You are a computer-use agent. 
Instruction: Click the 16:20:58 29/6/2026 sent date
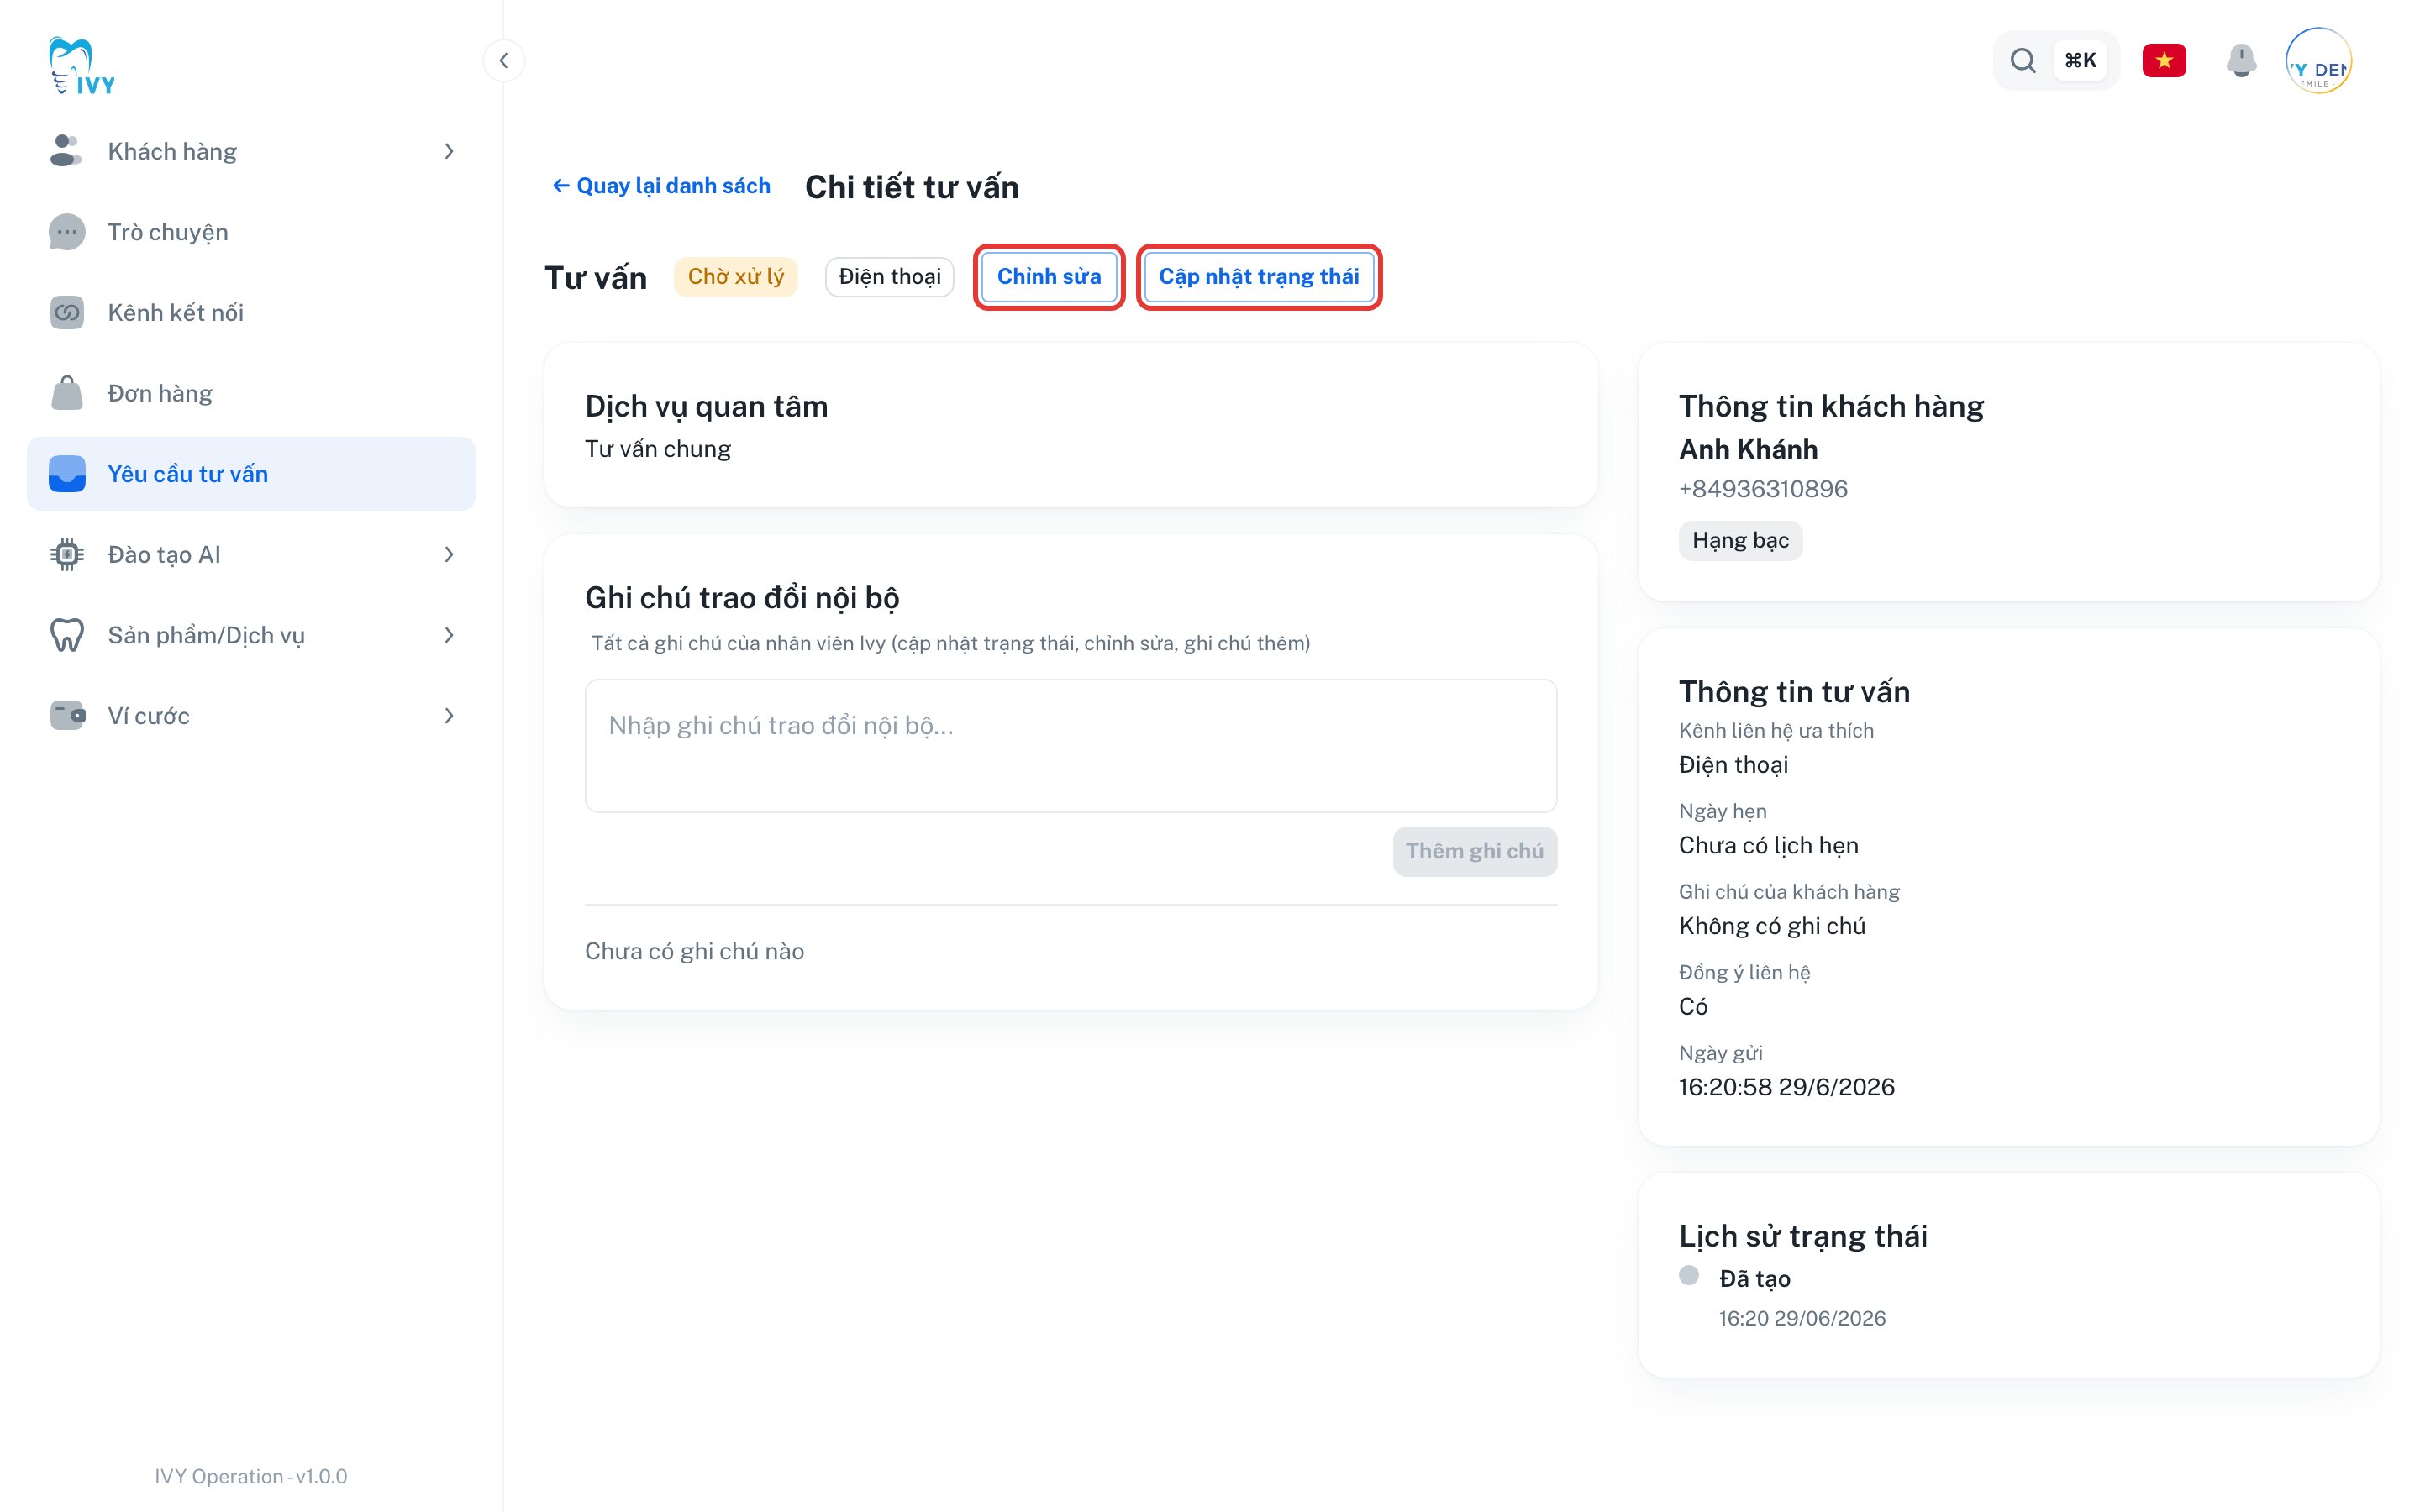[x=1786, y=1087]
